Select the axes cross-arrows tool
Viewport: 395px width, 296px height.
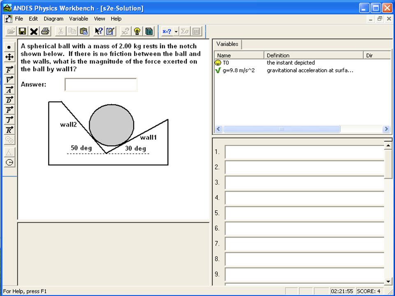click(9, 57)
